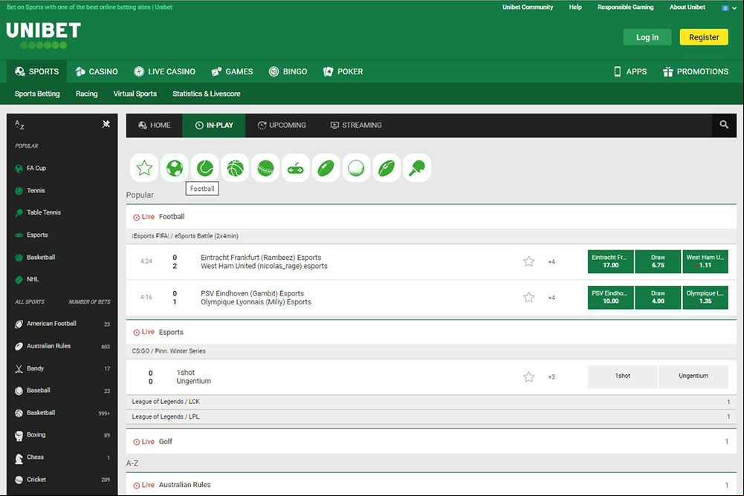This screenshot has width=744, height=496.
Task: Show +4 more markets for Eintracht Frankfurt match
Action: [551, 262]
